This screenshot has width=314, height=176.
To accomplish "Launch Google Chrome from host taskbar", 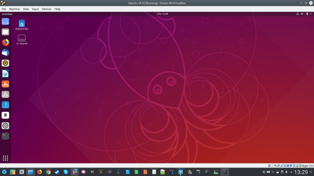I will (x=48, y=172).
